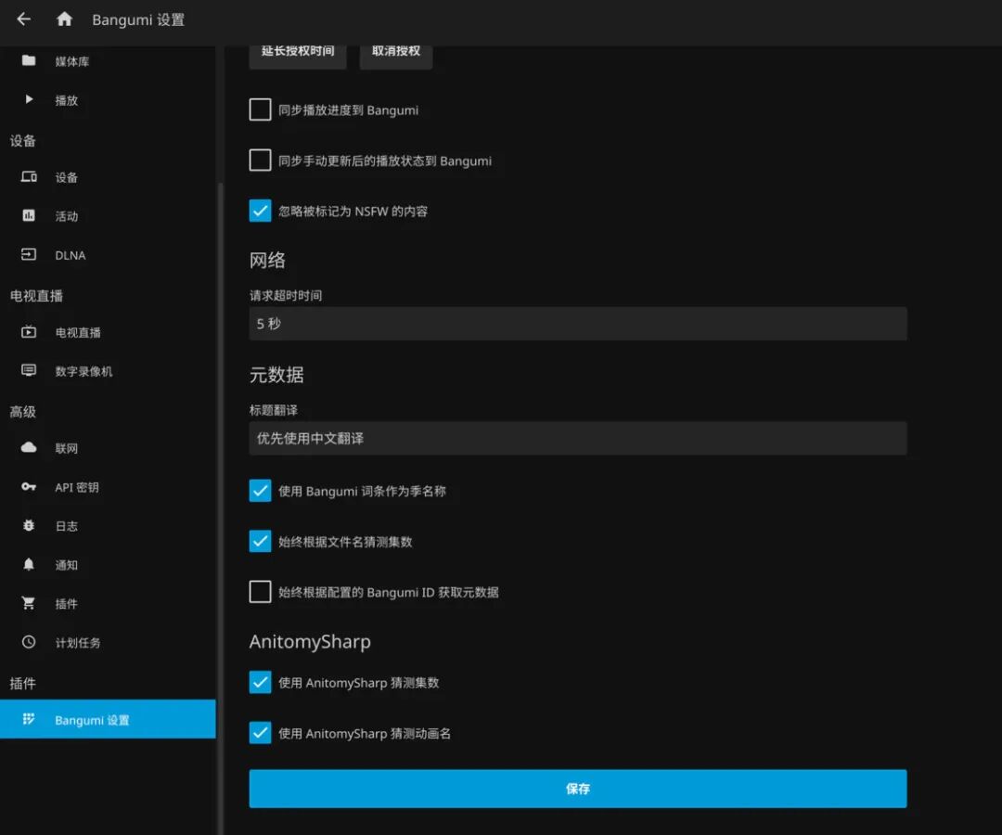Go to the home page icon
1002x835 pixels.
[64, 19]
